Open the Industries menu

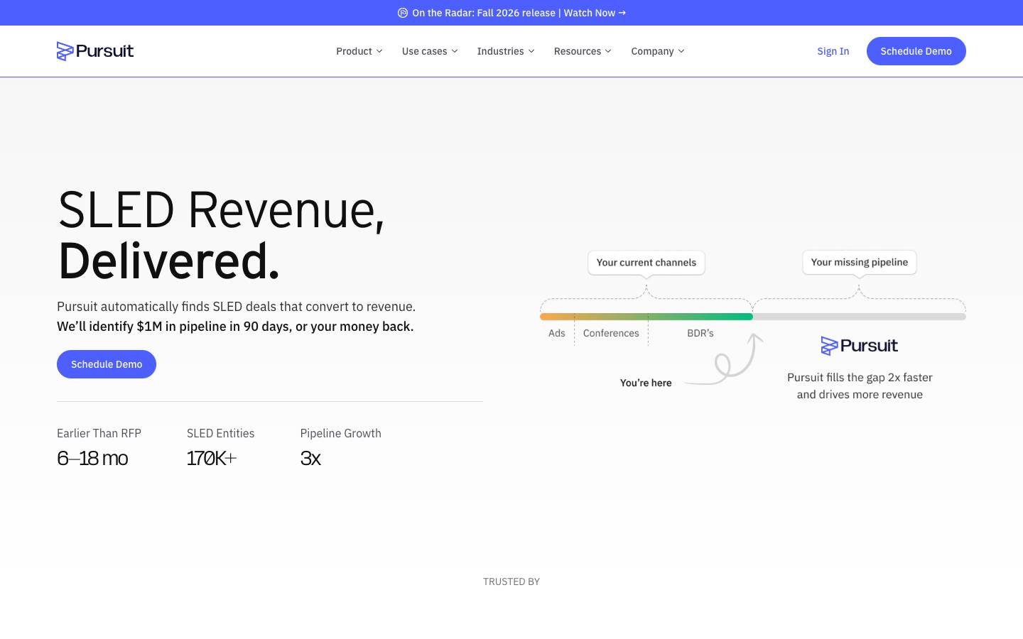click(506, 51)
